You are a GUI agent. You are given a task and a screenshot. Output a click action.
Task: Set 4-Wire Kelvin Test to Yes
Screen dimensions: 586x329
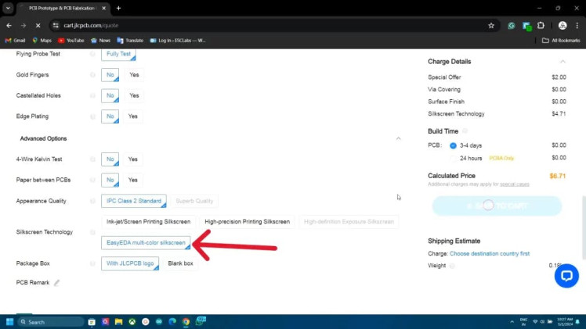(x=133, y=159)
